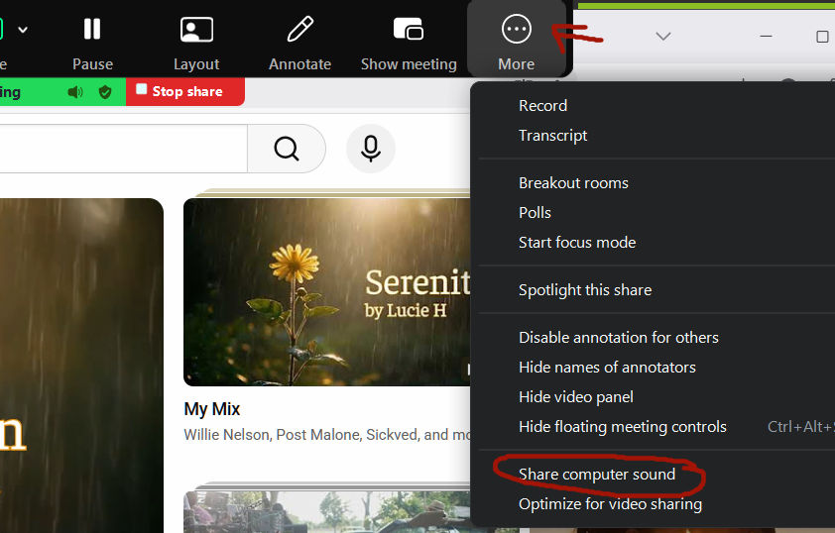This screenshot has width=835, height=533.
Task: Click the Pause share icon
Action: point(92,30)
